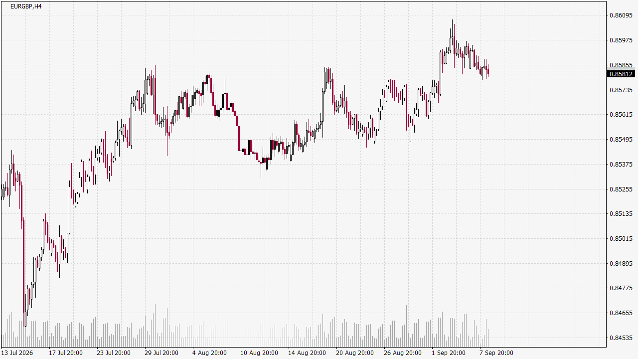Click the 0.85495 price axis label
This screenshot has height=359, width=638.
(x=621, y=140)
